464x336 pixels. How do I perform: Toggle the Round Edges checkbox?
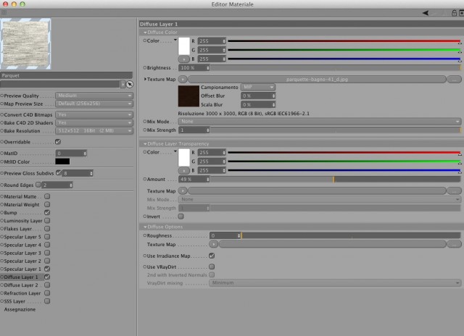[x=38, y=185]
